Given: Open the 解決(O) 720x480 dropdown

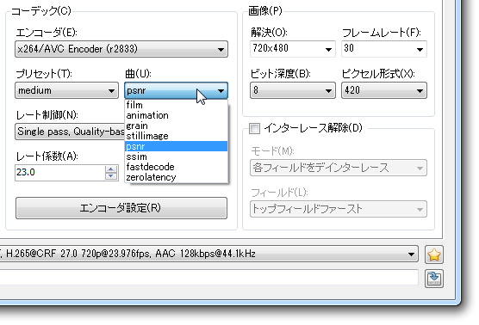Looking at the screenshot, I should (x=293, y=49).
